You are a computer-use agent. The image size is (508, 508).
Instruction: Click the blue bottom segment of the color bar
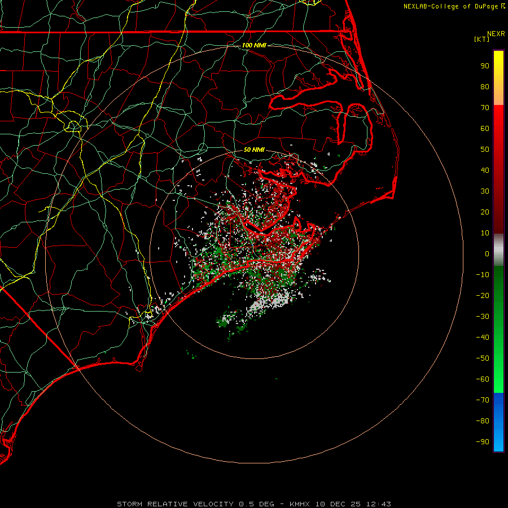coord(498,422)
